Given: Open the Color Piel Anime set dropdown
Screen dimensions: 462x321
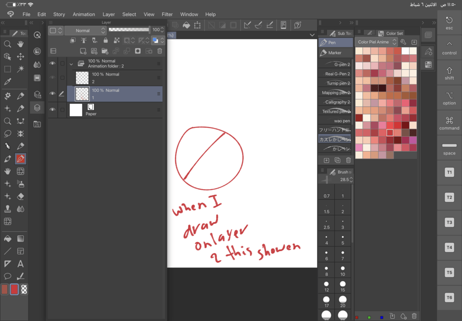Looking at the screenshot, I should pos(378,42).
